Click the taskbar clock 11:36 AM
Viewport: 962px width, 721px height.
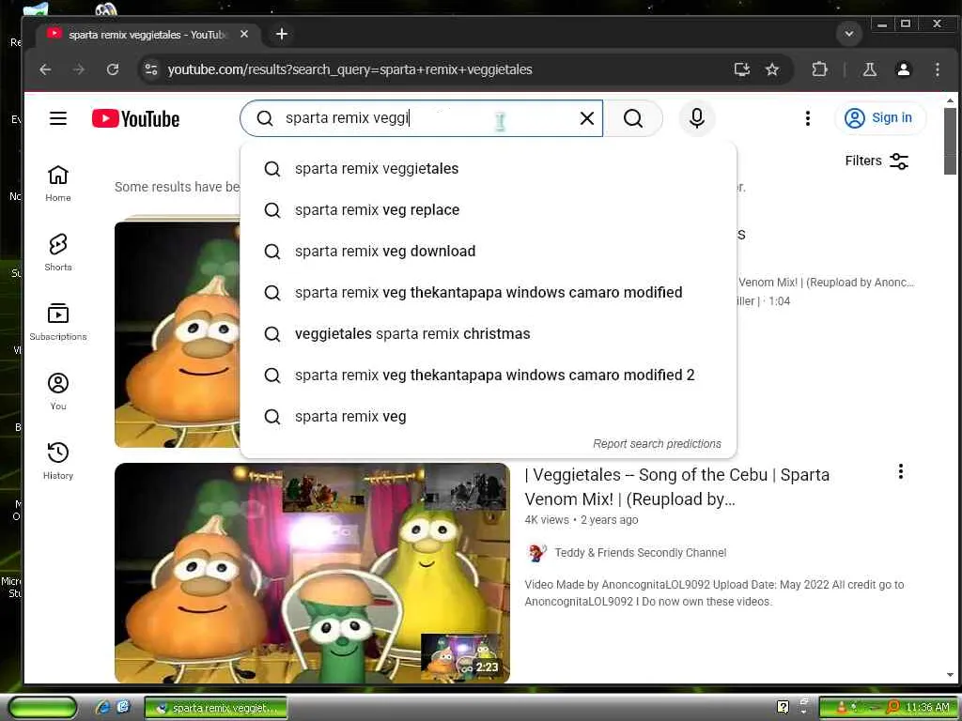click(927, 708)
